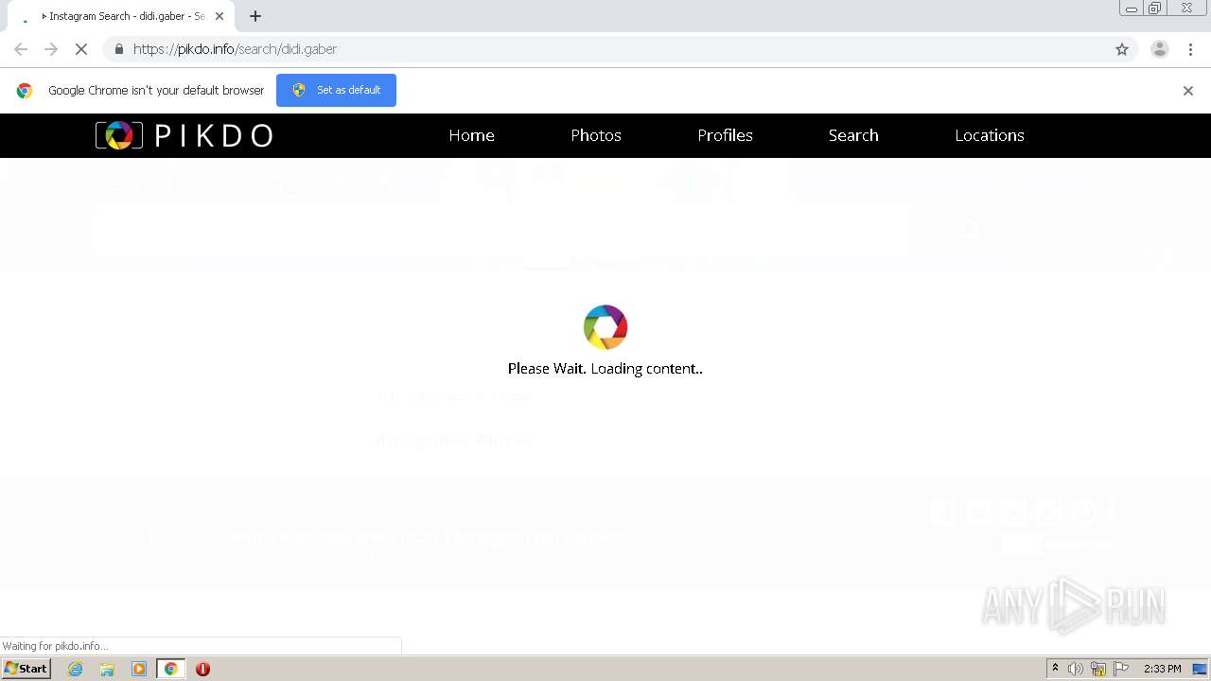
Task: Click the browser back arrow
Action: tap(21, 49)
